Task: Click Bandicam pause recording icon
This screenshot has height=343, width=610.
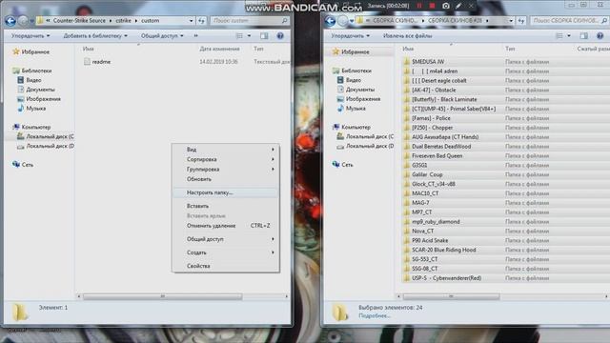Action: tap(419, 6)
